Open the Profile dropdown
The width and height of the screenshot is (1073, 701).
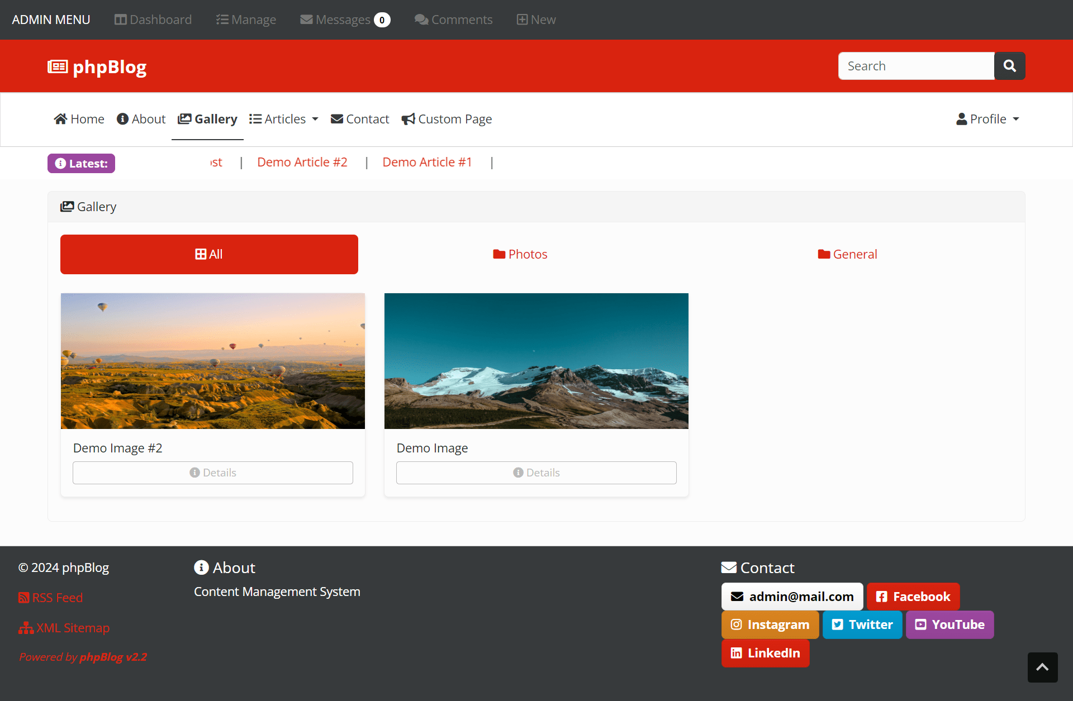pos(987,119)
